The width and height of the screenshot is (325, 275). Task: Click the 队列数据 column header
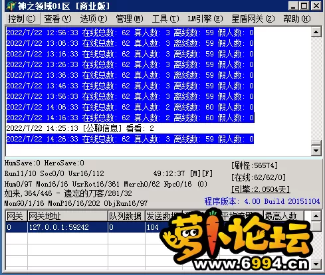127,216
